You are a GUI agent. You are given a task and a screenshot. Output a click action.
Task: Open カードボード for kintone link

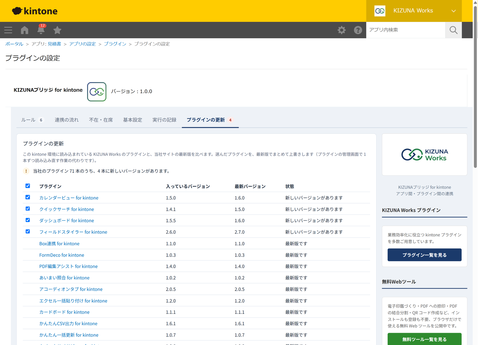[x=64, y=312]
